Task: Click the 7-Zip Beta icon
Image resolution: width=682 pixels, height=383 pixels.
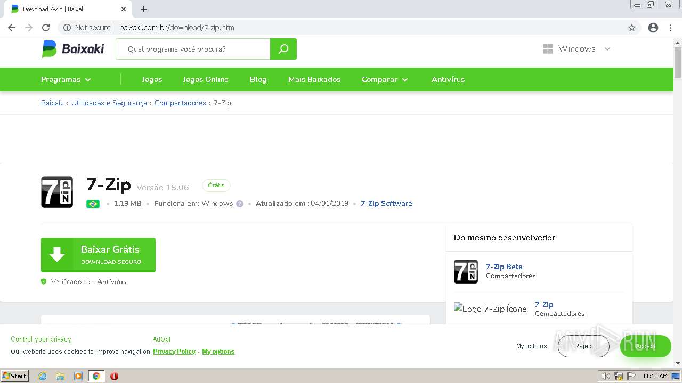Action: [x=466, y=271]
